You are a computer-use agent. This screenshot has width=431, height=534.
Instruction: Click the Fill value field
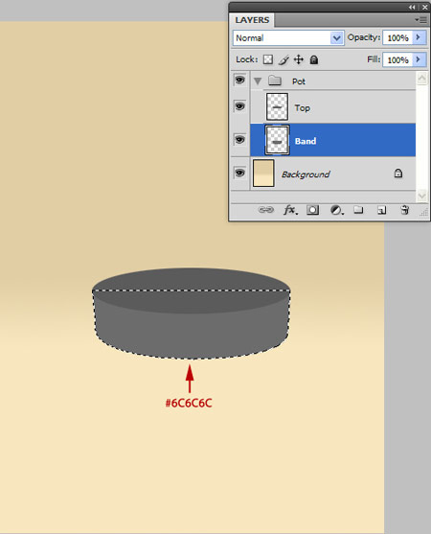397,60
